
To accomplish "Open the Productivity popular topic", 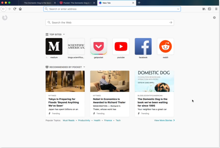I will tap(84, 120).
